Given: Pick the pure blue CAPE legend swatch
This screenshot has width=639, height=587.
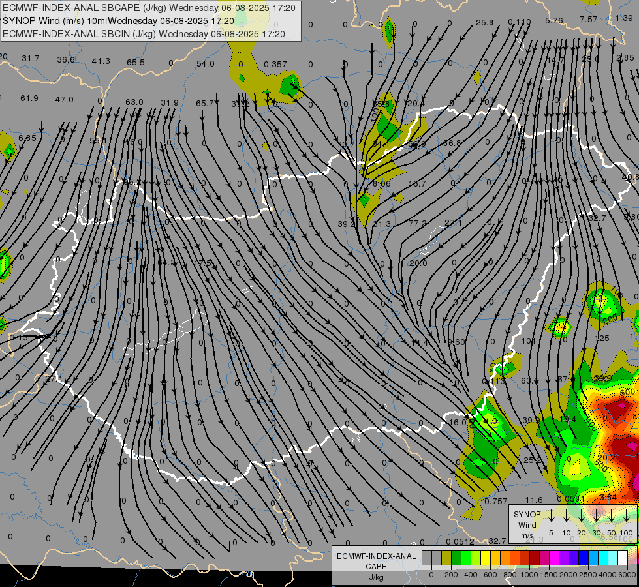Looking at the screenshot, I should 583,558.
